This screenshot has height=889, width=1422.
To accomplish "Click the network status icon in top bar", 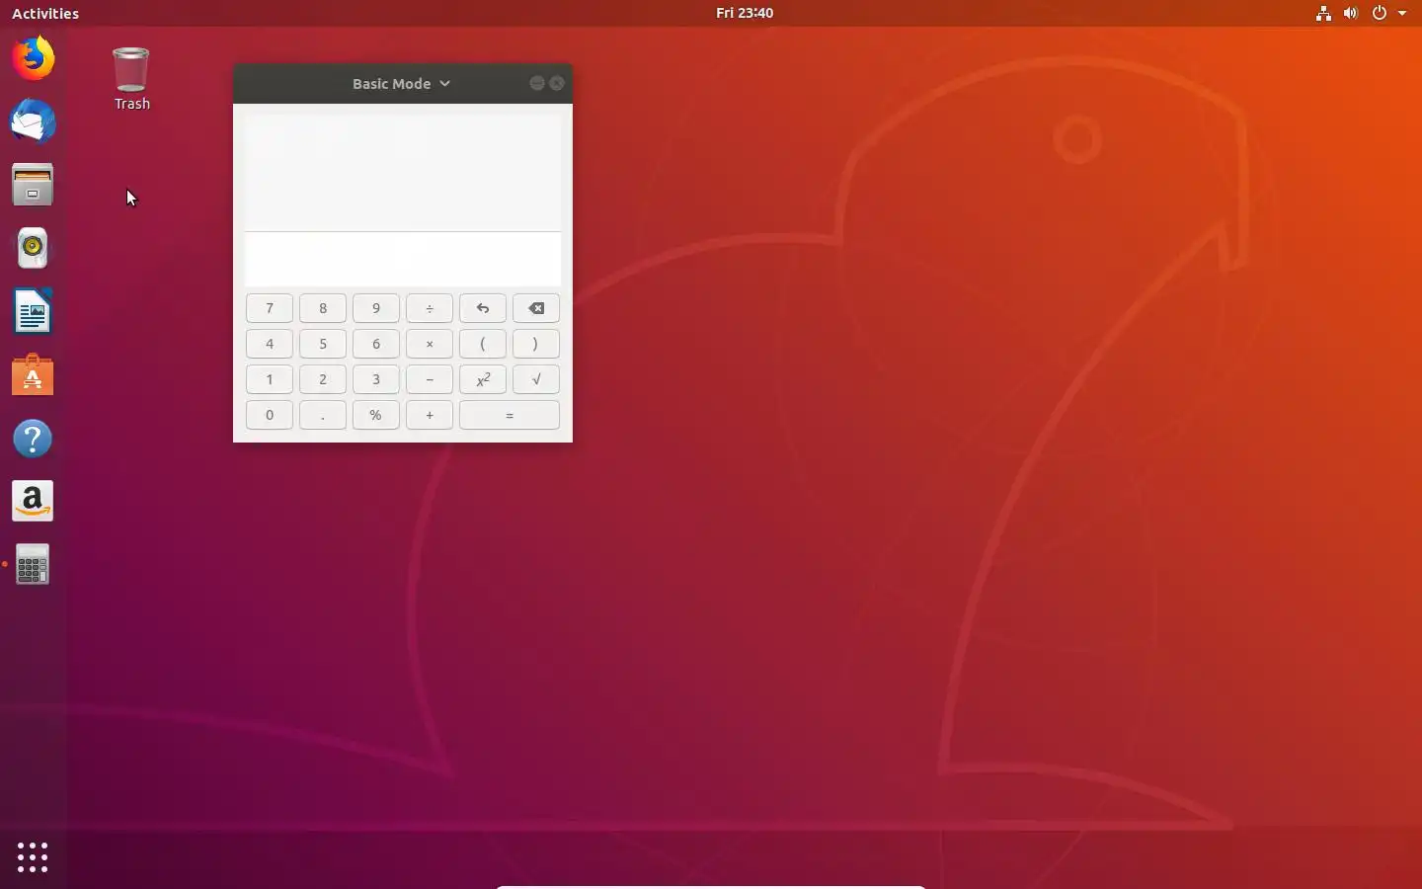I will click(1323, 13).
